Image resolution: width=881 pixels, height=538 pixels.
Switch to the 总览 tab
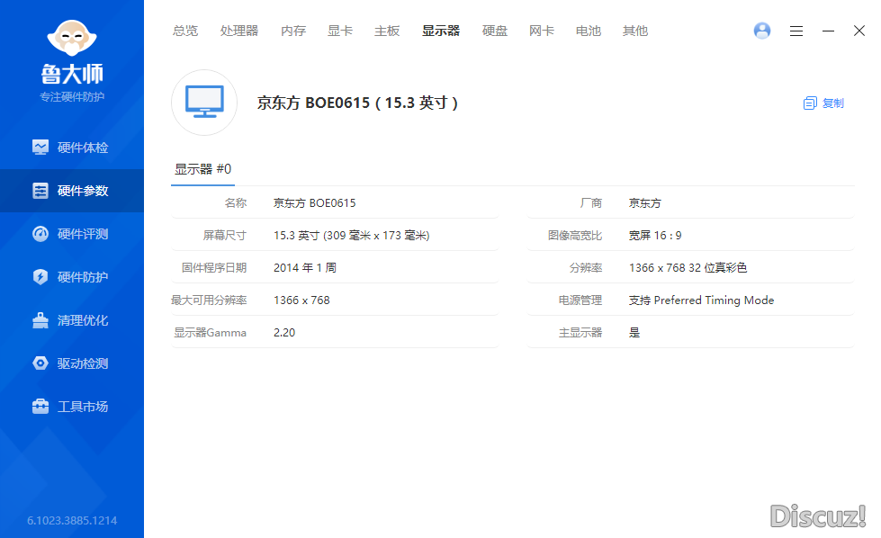tap(185, 31)
